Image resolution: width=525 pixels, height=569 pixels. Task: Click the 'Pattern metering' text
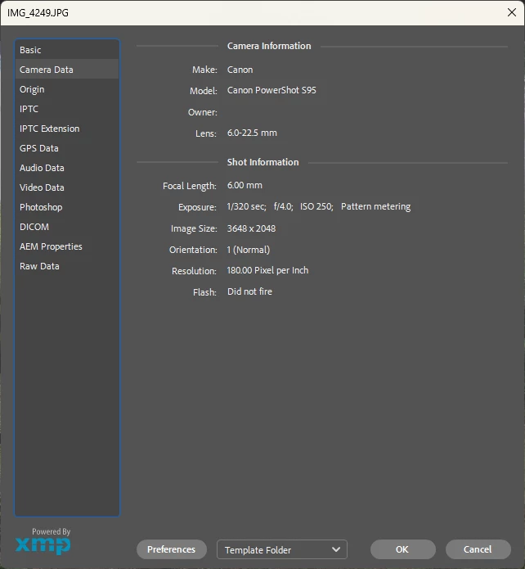(375, 206)
